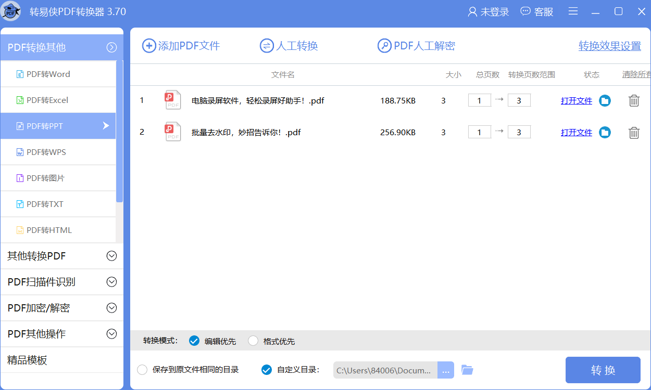Click the 人工转换 swap arrows icon
This screenshot has width=651, height=390.
click(x=267, y=46)
